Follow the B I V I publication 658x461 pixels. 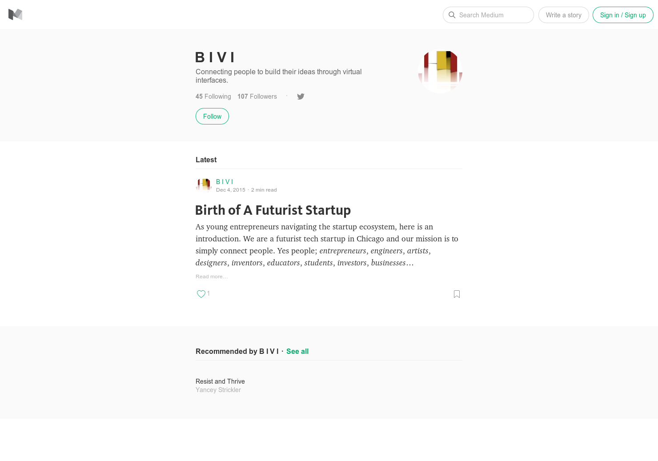click(x=212, y=116)
